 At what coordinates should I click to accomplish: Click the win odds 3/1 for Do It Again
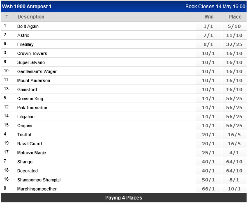[x=209, y=26]
